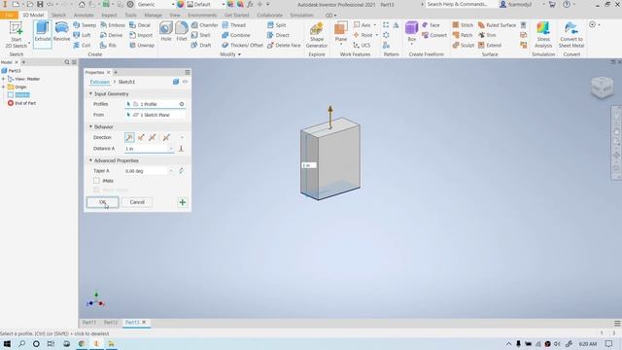622x350 pixels.
Task: Pick the Chamfer tool
Action: [204, 25]
